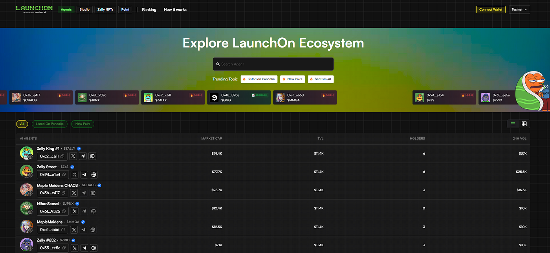Open X link for NihonSensei
Viewport: 550px width, 253px height.
click(74, 211)
